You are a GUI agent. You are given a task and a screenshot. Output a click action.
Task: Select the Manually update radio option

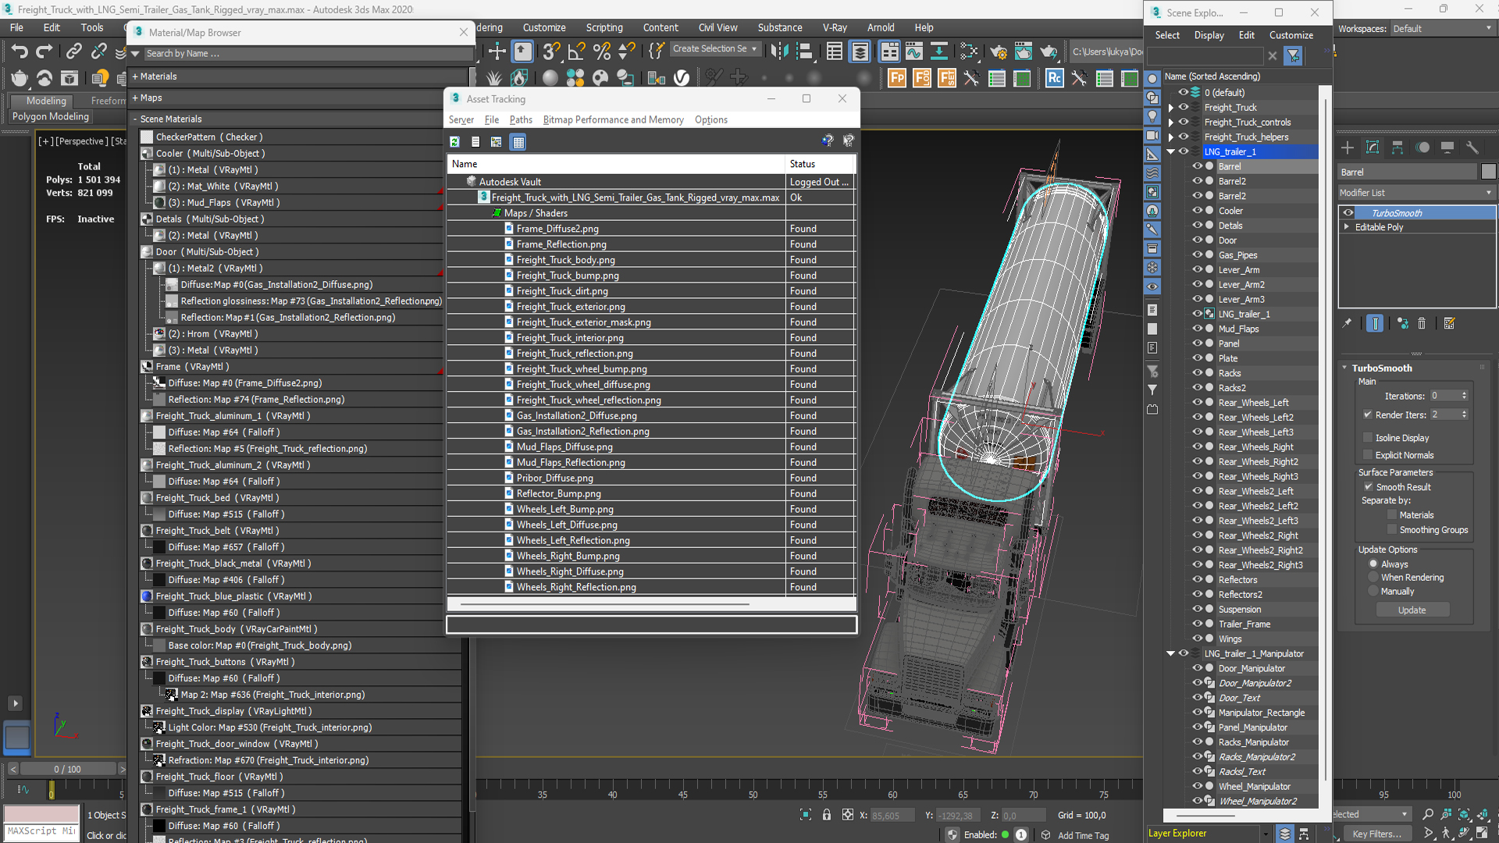[1373, 592]
